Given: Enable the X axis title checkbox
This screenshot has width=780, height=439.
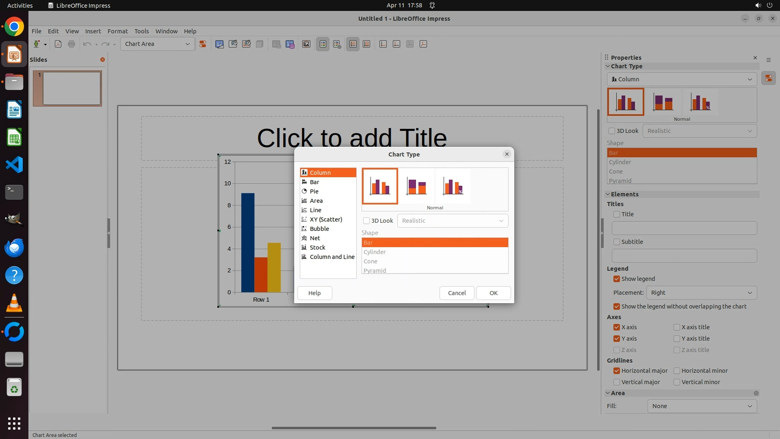Looking at the screenshot, I should pyautogui.click(x=677, y=327).
